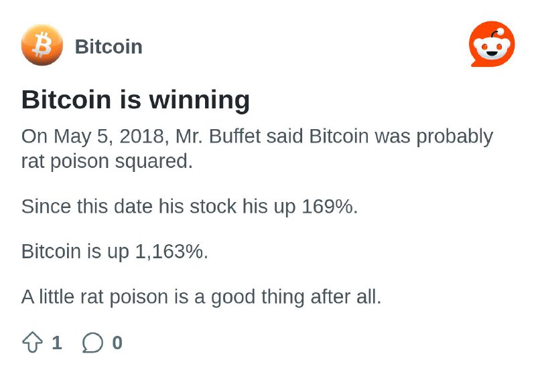Upvote the post with the arrow icon
This screenshot has height=378, width=536.
click(32, 342)
